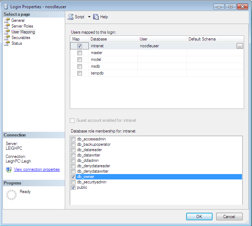252x226 pixels.
Task: Click the Script toolbar icon
Action: pyautogui.click(x=71, y=17)
